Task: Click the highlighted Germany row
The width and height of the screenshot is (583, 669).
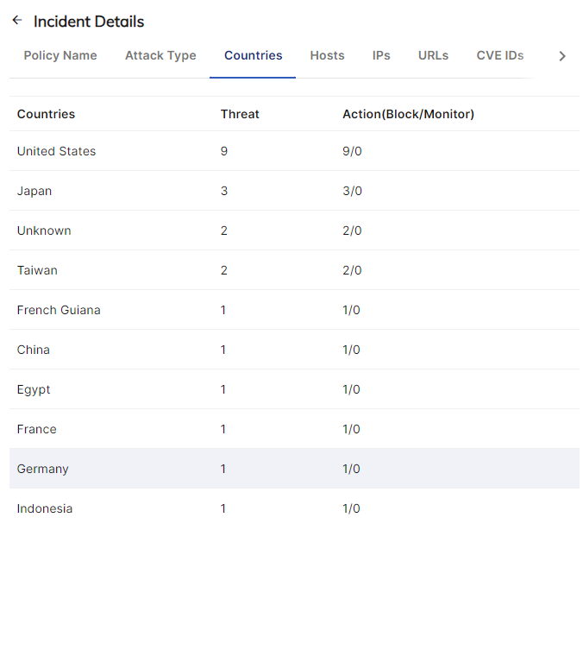Action: 43,469
